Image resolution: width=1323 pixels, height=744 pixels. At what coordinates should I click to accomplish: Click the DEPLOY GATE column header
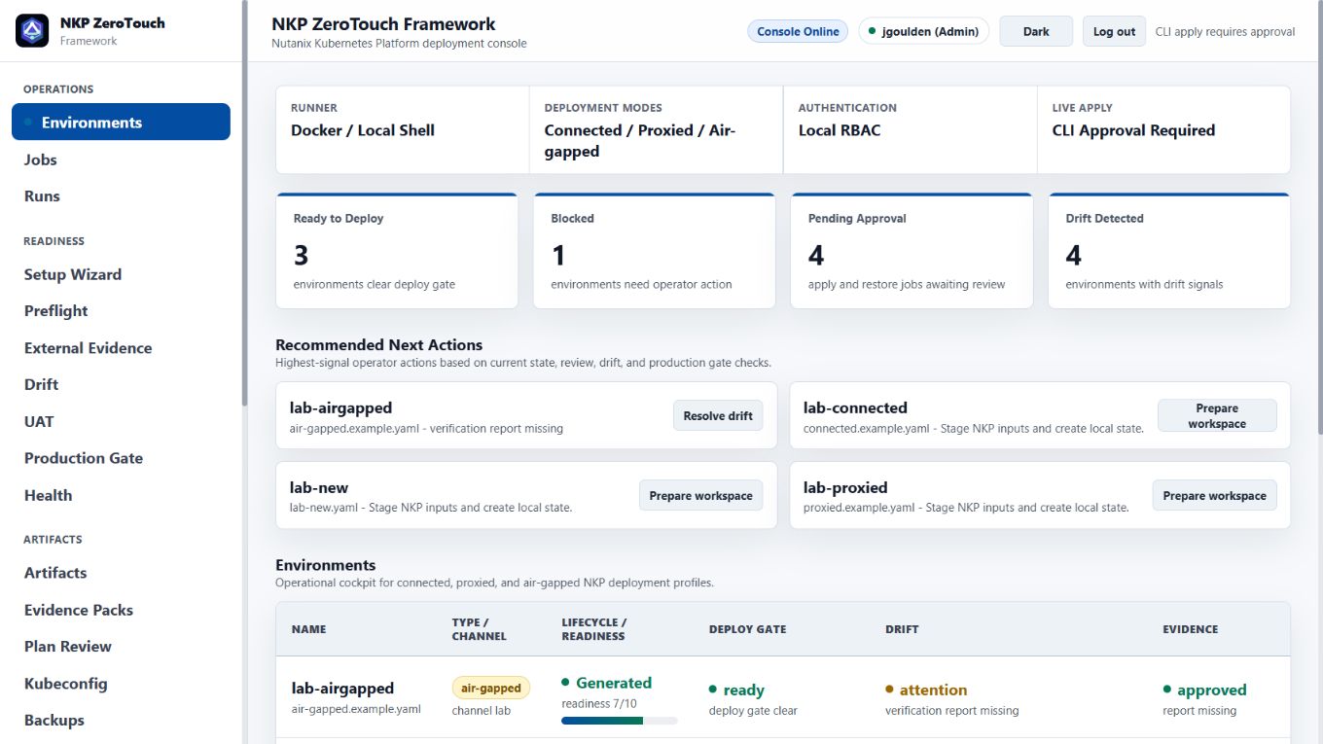click(x=747, y=629)
